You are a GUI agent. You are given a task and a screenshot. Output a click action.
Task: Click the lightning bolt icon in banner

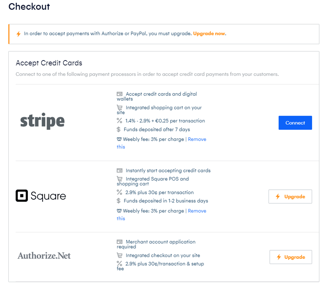click(18, 34)
